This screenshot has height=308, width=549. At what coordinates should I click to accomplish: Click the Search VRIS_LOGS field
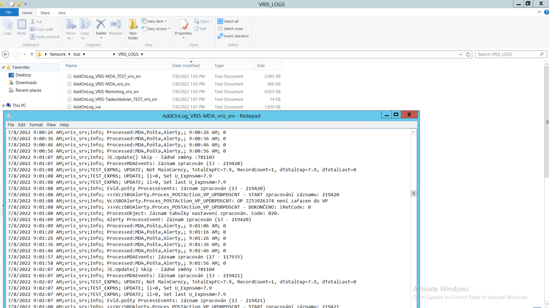click(511, 54)
